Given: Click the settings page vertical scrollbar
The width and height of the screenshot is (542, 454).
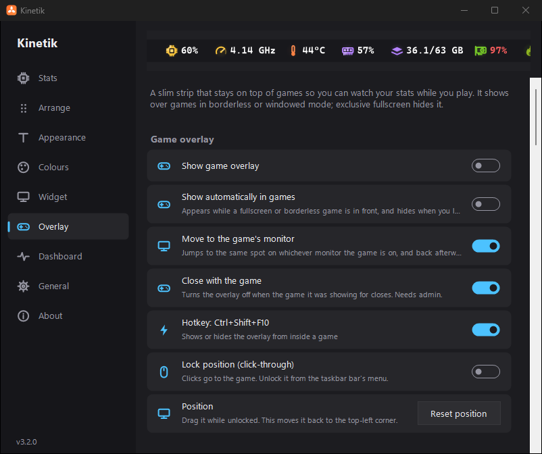Looking at the screenshot, I should coord(536,118).
